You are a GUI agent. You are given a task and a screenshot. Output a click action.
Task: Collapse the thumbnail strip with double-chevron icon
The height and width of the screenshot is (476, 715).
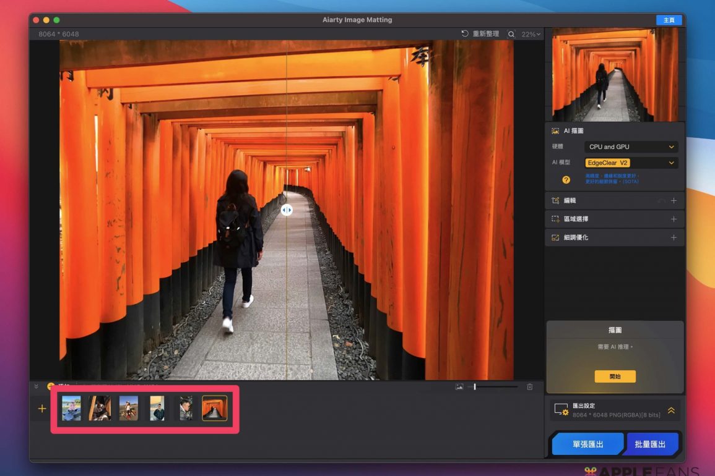36,386
